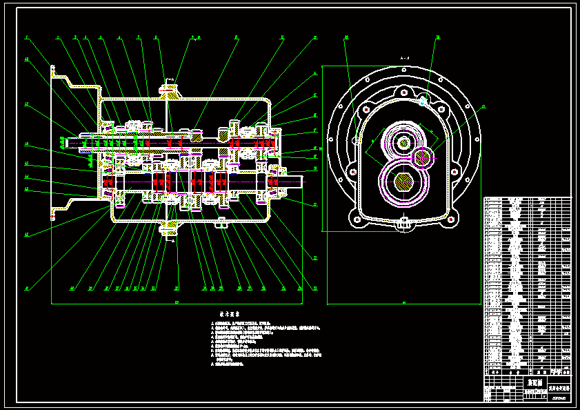Screen dimensions: 580x410
Task: Click the parts list table header row
Action: 528,371
